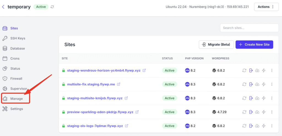Viewport: 282px width, 136px height.
Task: Click the WORDPRESS column header
Action: tap(221, 58)
